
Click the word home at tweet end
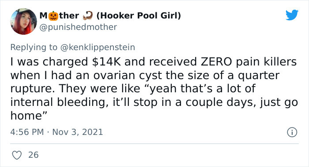(26, 116)
